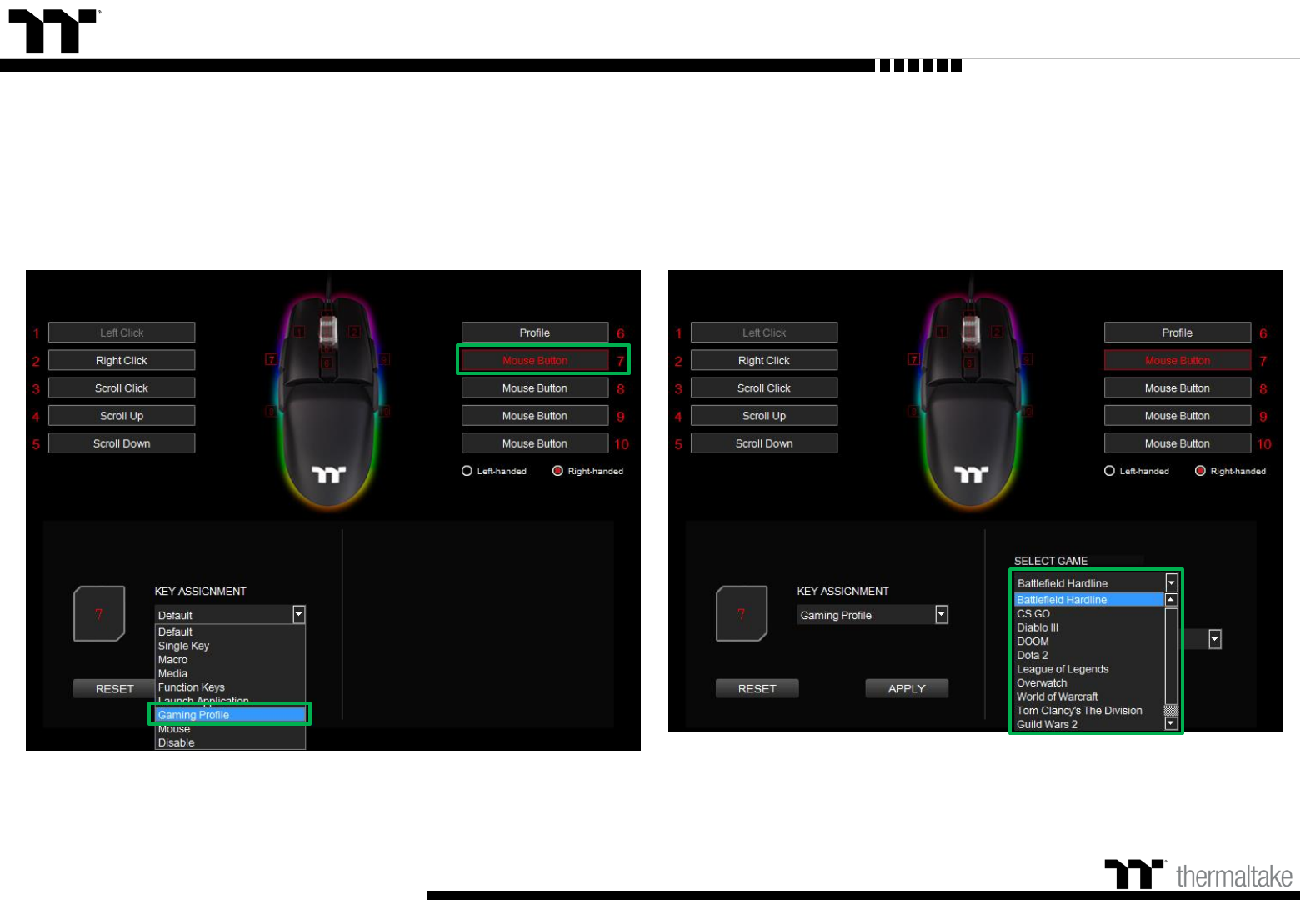Screen dimensions: 1300x900
Task: Select Right-handed radio in the left panel
Action: point(558,471)
